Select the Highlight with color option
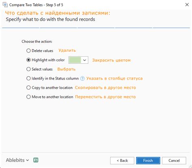This screenshot has width=192, height=168. [x=28, y=60]
